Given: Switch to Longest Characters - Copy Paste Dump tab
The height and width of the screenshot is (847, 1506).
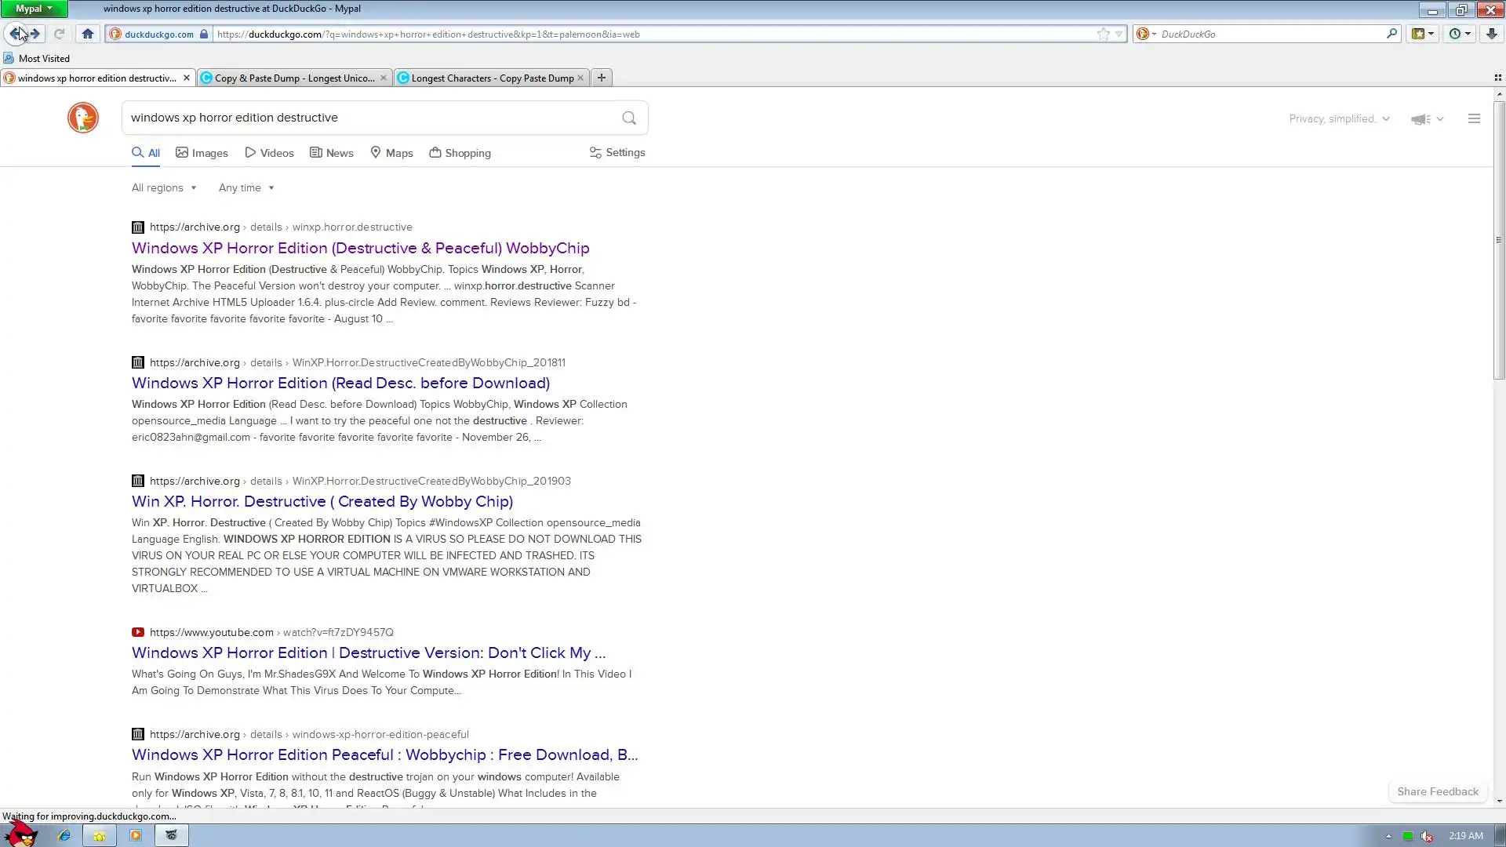Looking at the screenshot, I should [492, 78].
